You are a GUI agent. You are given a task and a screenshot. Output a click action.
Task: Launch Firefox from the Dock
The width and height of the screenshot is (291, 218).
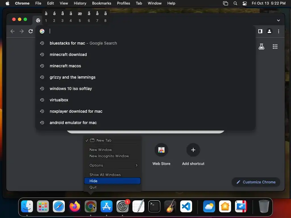[75, 206]
